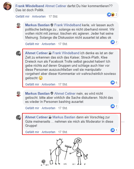Click the stick figure gardeners illustration
Screen dimensions: 134x169
click(65, 152)
